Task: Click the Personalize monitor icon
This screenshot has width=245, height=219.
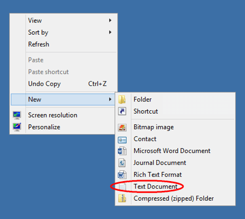Action: [x=17, y=127]
